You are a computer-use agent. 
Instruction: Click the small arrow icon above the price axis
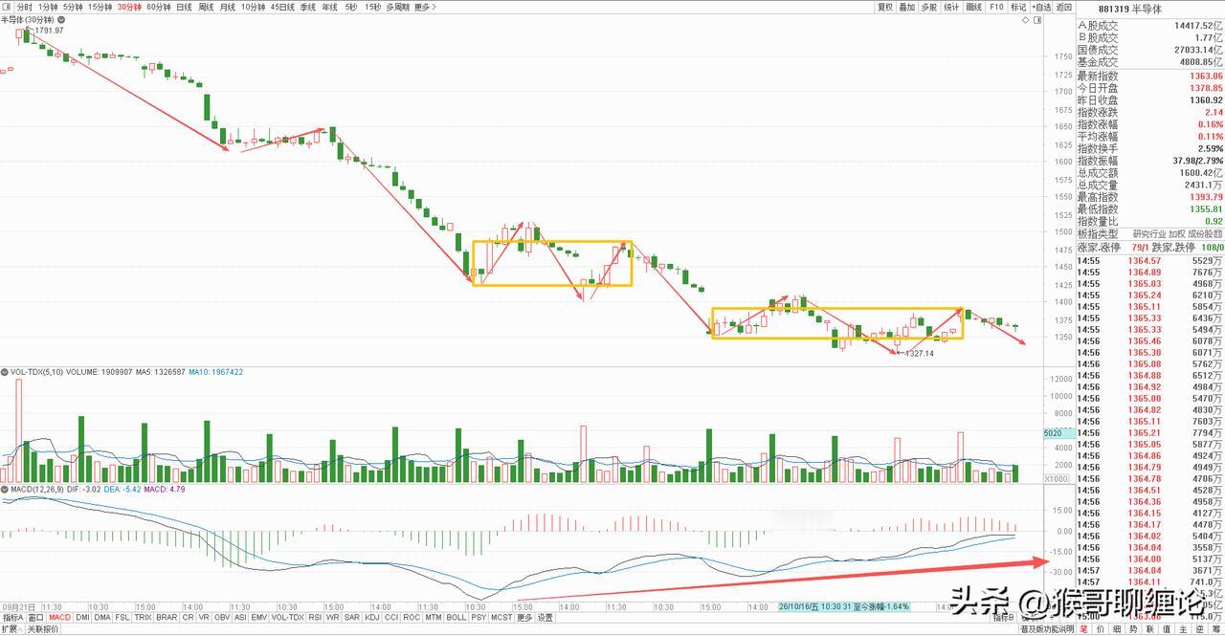1025,20
